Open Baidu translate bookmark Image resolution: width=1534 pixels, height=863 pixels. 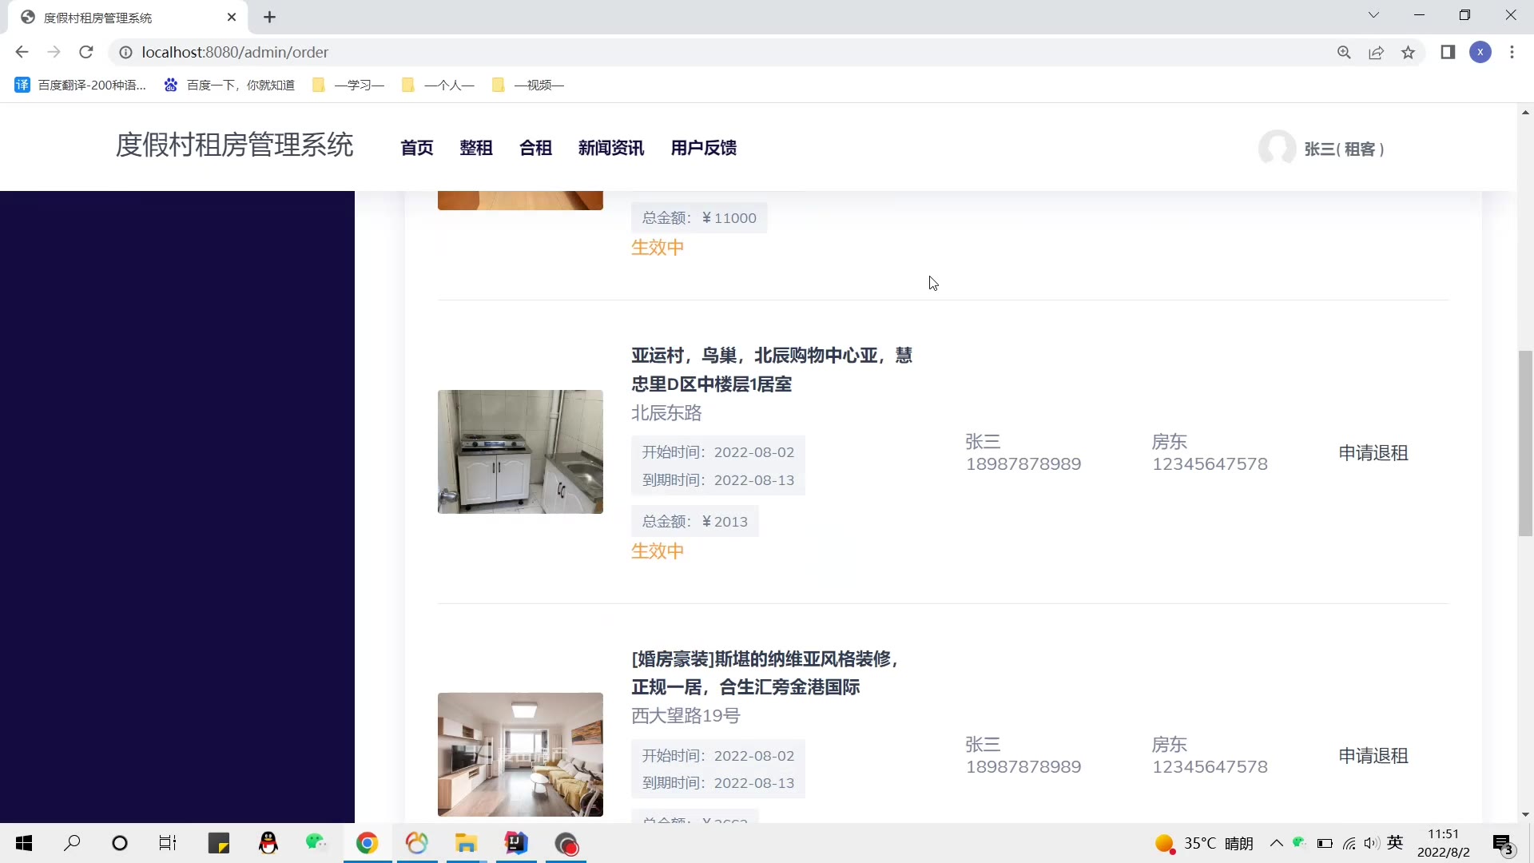[80, 85]
